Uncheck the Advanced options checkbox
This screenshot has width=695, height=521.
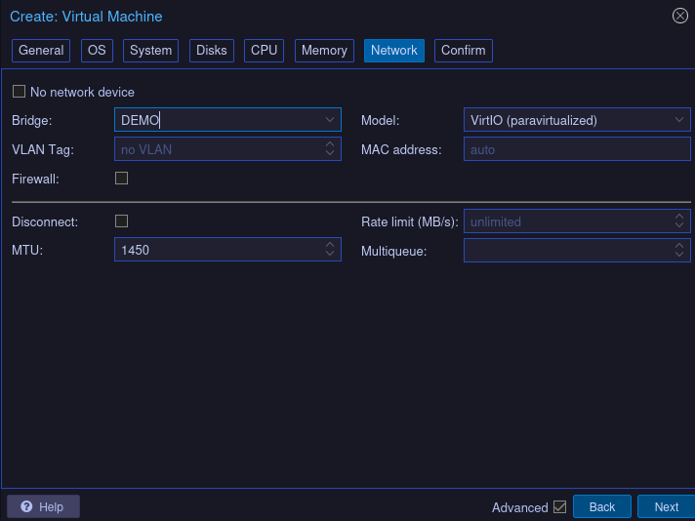[x=559, y=507]
